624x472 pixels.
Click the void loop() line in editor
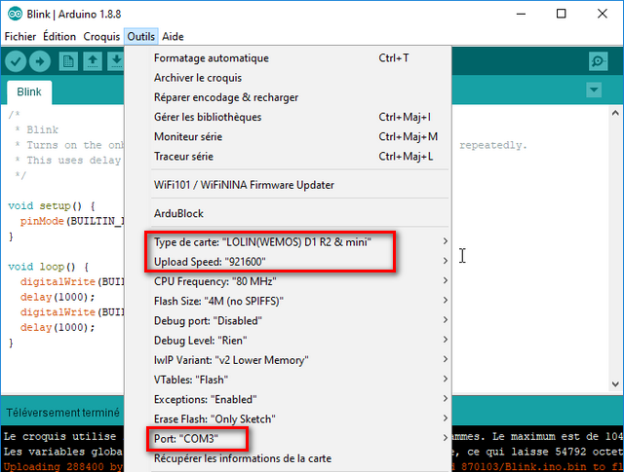(48, 267)
